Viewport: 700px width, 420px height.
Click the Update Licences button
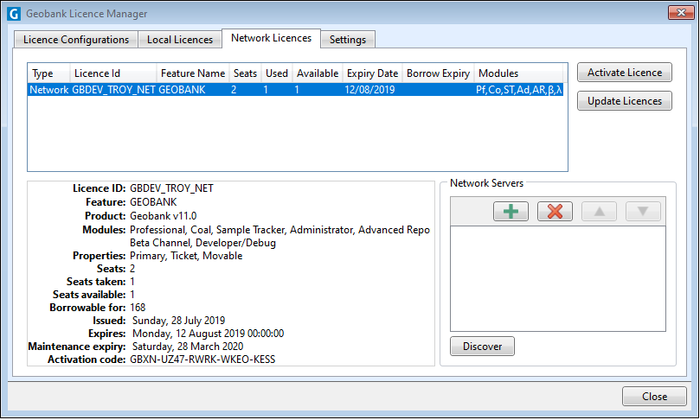pos(625,101)
